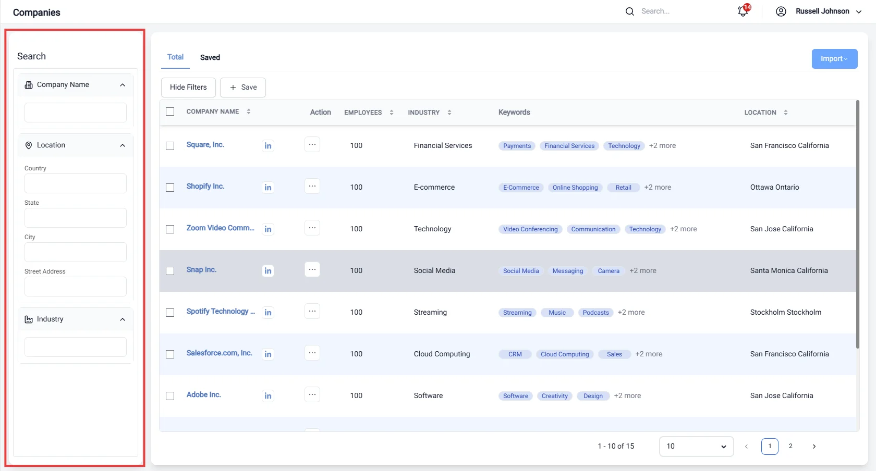The image size is (876, 471).
Task: Sort by Employees column arrows
Action: click(392, 113)
